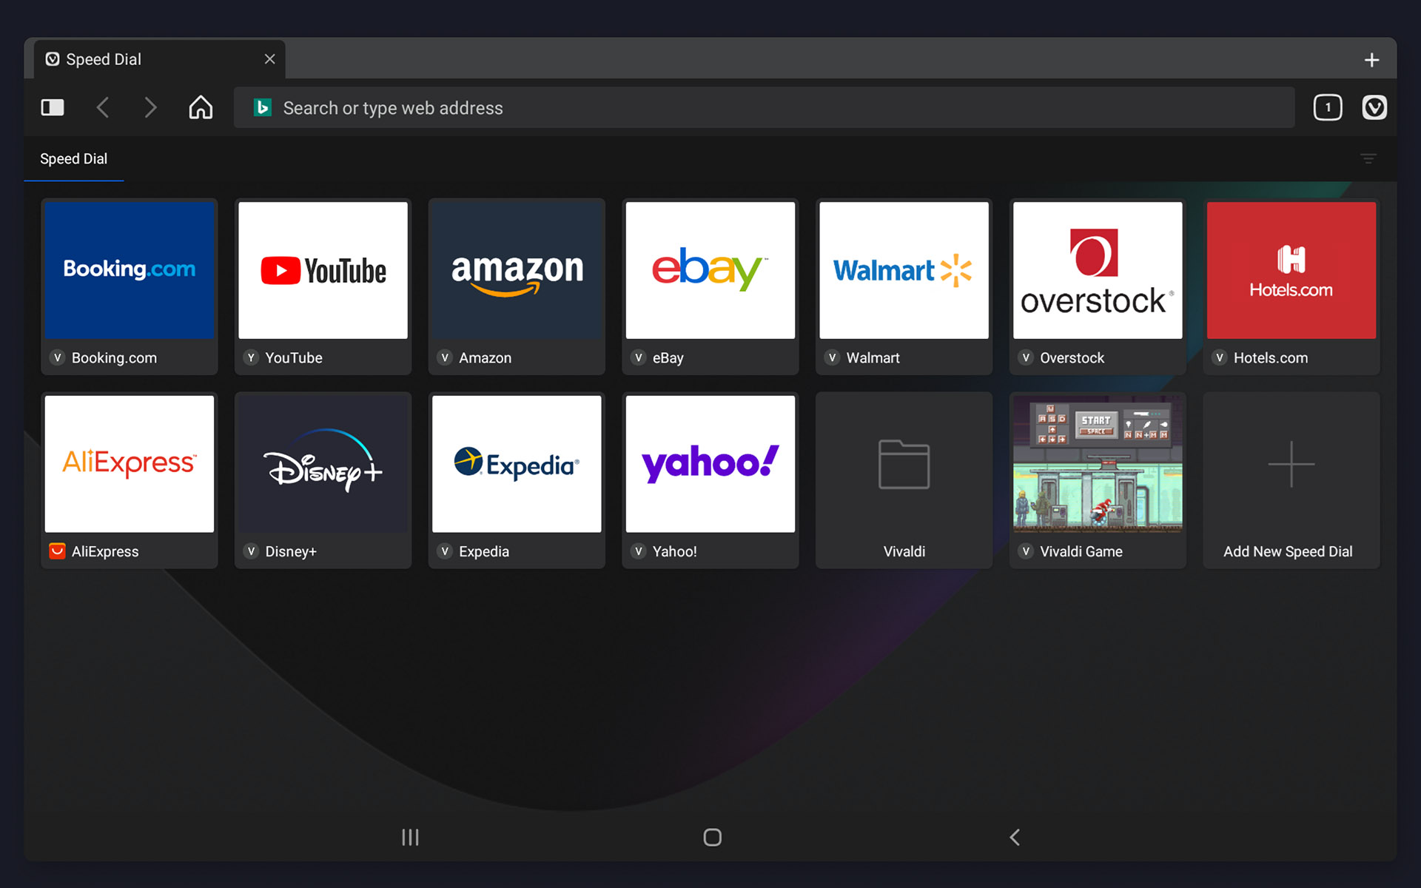
Task: Click the Yahoo! label text
Action: 674,551
